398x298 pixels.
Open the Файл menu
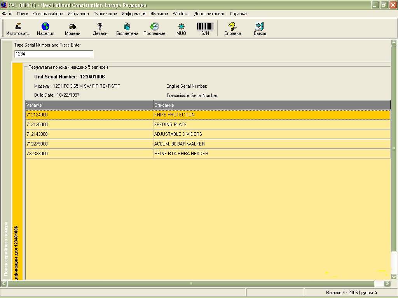7,14
